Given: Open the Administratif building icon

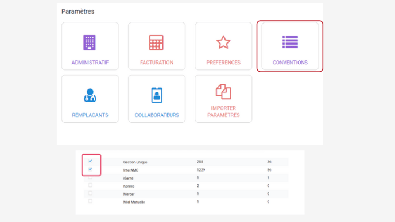Looking at the screenshot, I should point(90,42).
